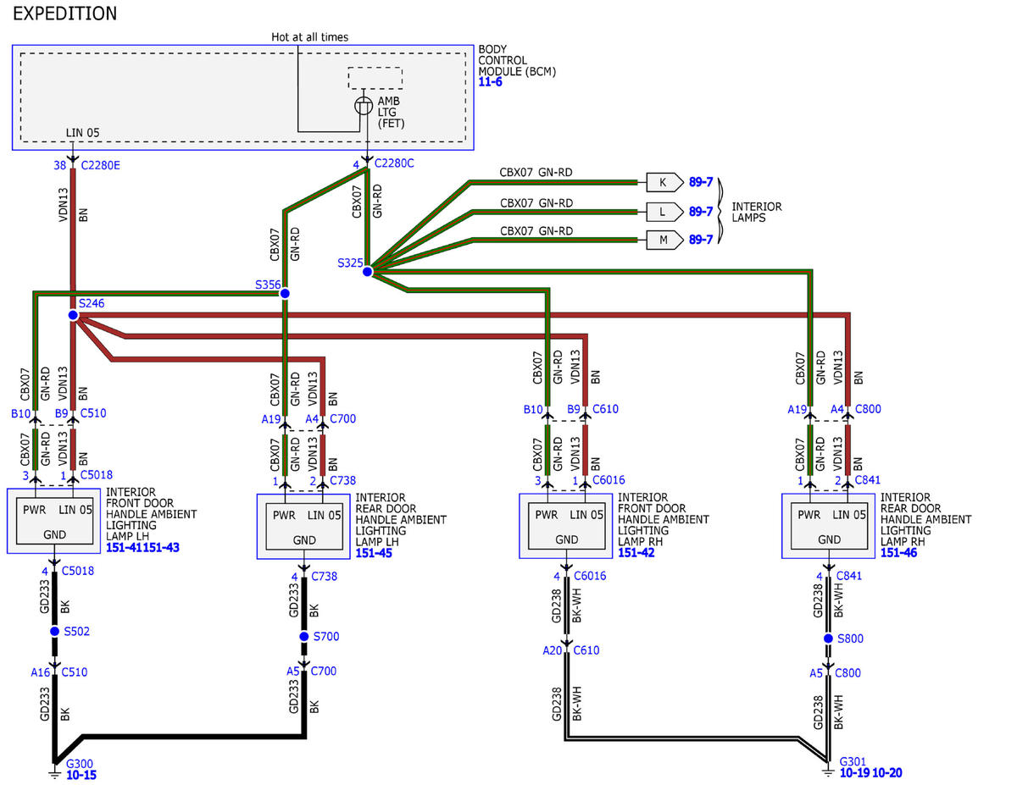Click the EXPEDITION title text
The image size is (1017, 785).
65,14
